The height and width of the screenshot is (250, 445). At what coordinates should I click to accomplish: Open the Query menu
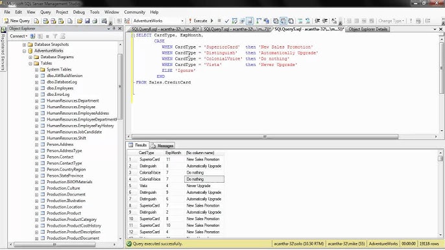[45, 12]
